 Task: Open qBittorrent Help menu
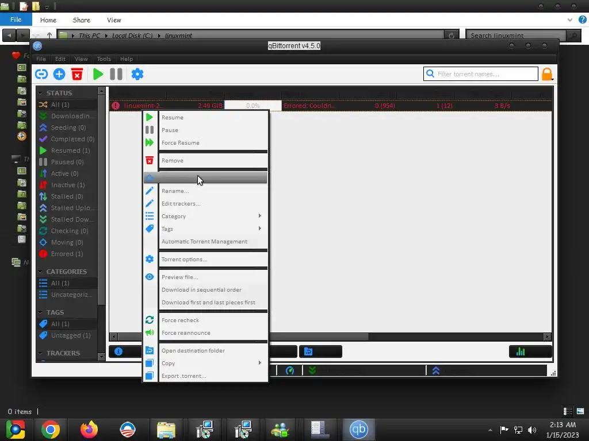pos(127,59)
